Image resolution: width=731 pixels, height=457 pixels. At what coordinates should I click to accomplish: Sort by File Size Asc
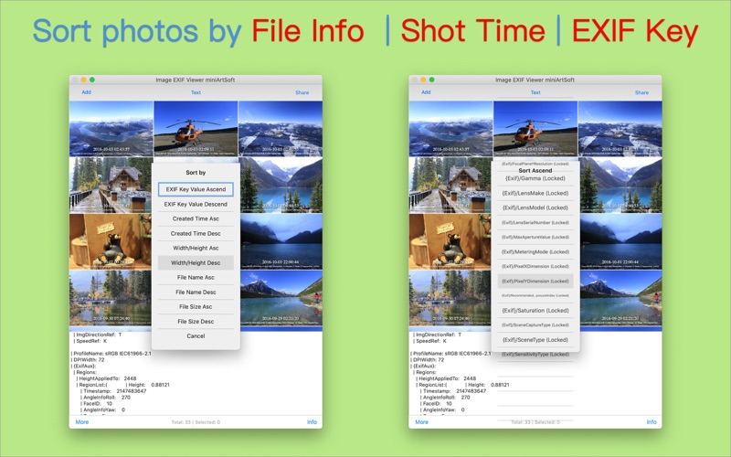[196, 307]
